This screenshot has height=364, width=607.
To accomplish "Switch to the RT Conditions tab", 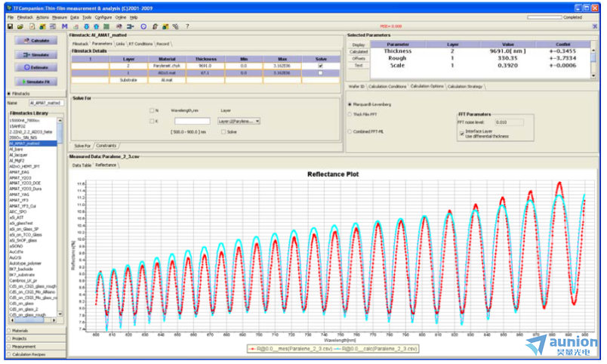I will click(140, 44).
